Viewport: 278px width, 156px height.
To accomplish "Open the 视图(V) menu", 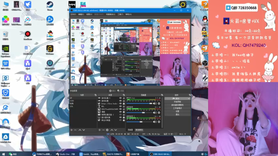I will pos(89,14).
